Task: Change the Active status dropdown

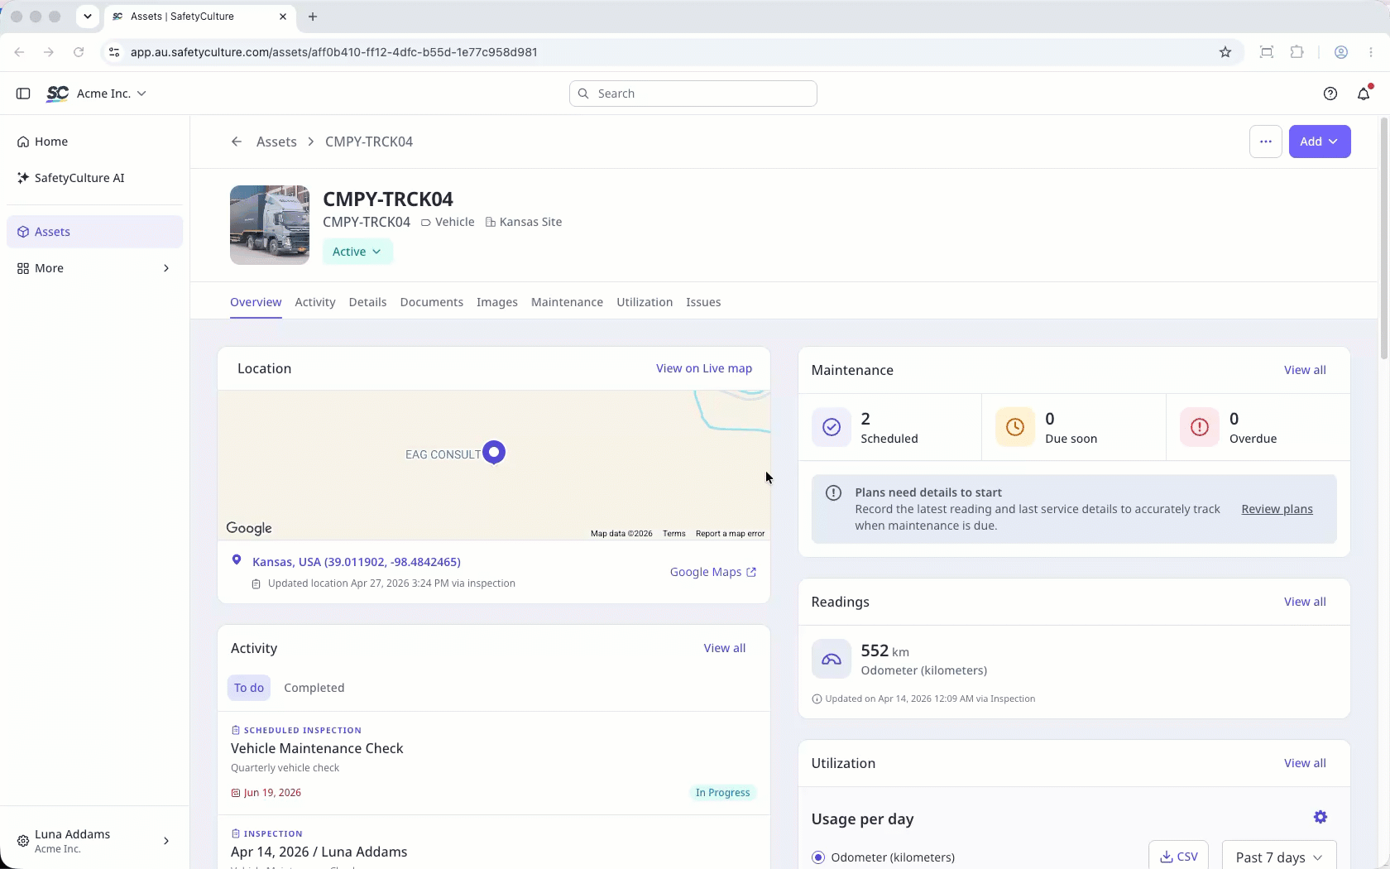Action: point(357,252)
